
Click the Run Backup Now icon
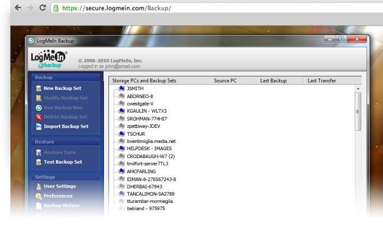(38, 108)
